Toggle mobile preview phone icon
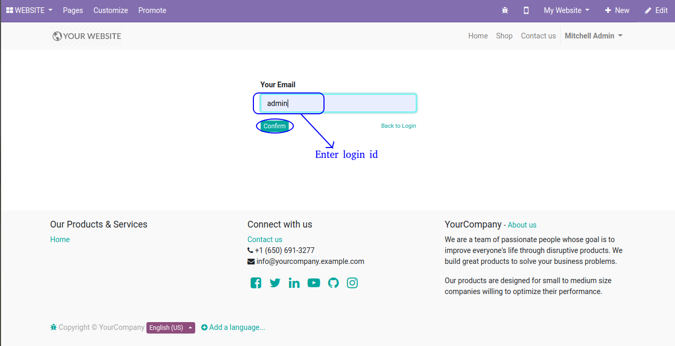Viewport: 675px width, 346px height. pos(526,10)
